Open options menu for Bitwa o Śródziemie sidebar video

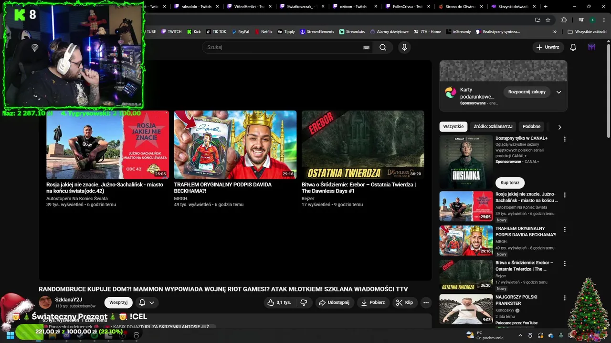(565, 263)
